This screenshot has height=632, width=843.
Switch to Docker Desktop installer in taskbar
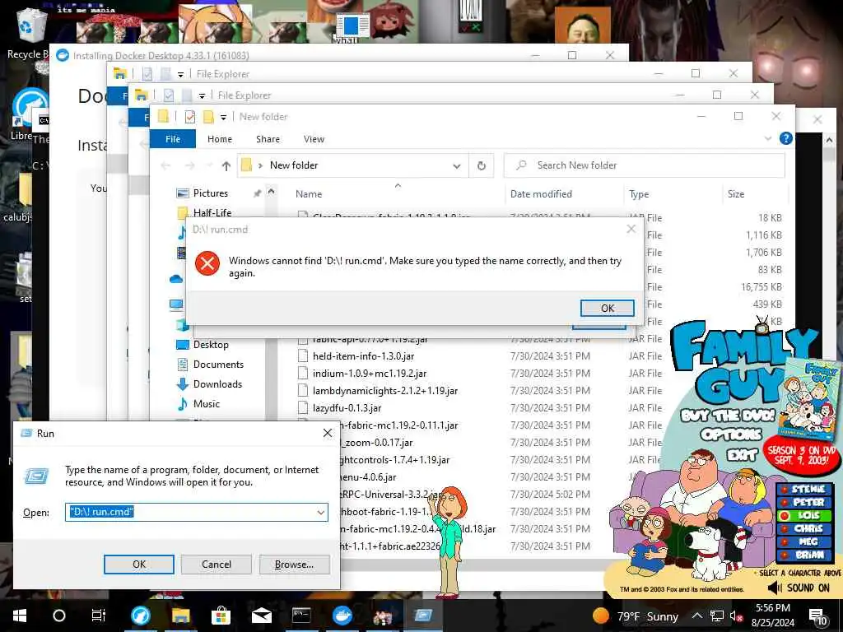pyautogui.click(x=342, y=616)
